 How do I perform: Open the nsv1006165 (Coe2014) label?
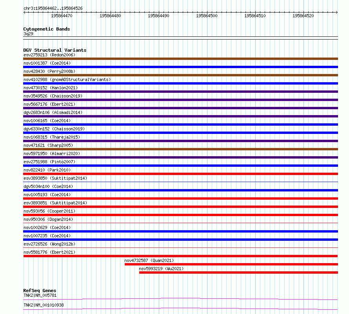47,121
